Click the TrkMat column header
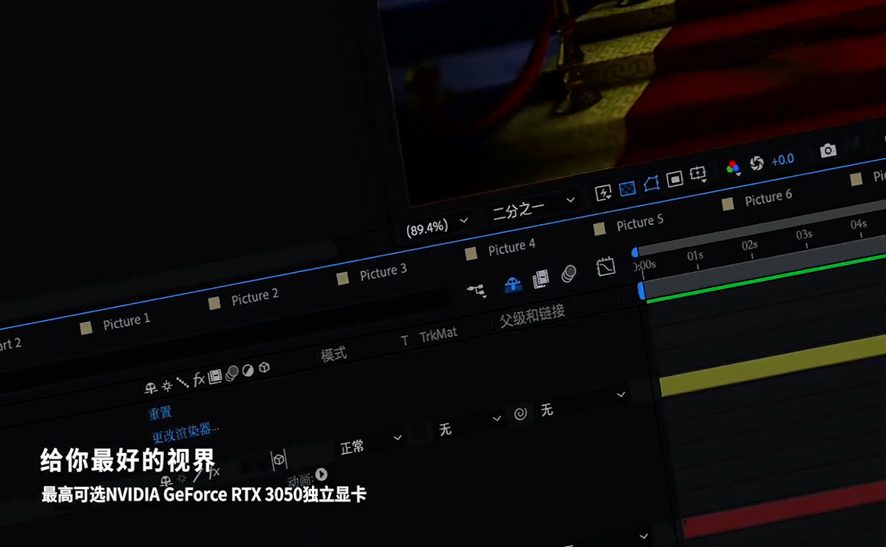This screenshot has height=547, width=886. [438, 334]
